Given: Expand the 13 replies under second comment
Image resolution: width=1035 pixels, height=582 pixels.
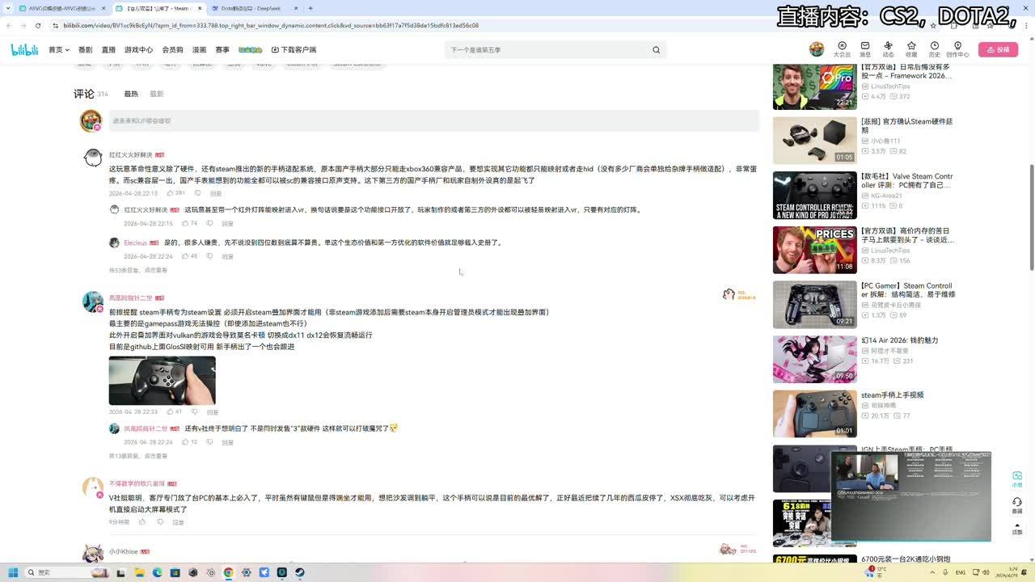Looking at the screenshot, I should pos(138,456).
